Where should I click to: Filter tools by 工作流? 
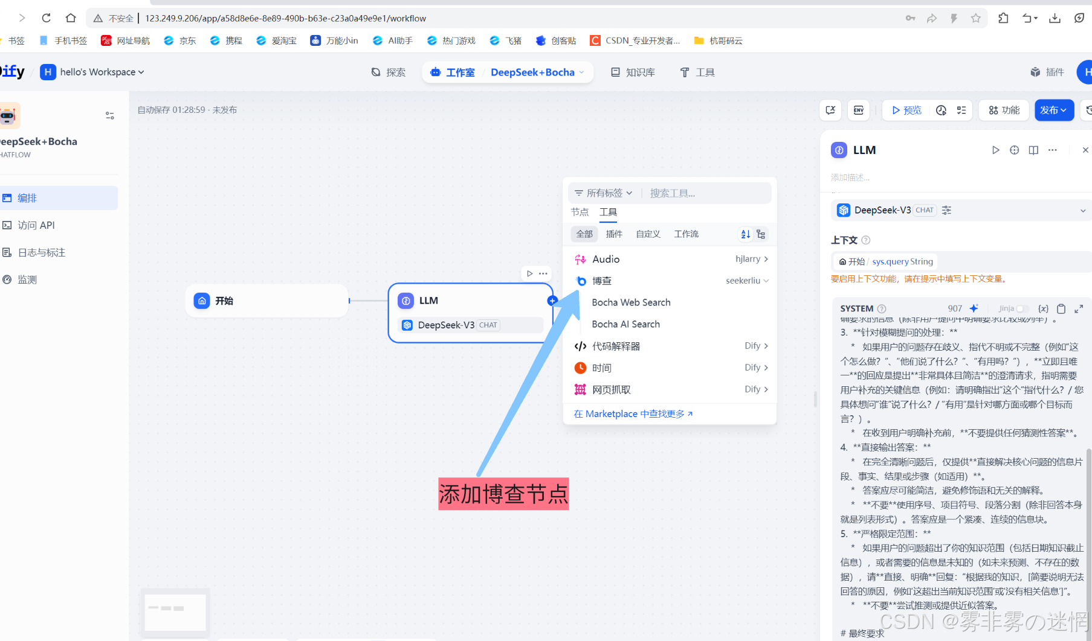(x=687, y=234)
